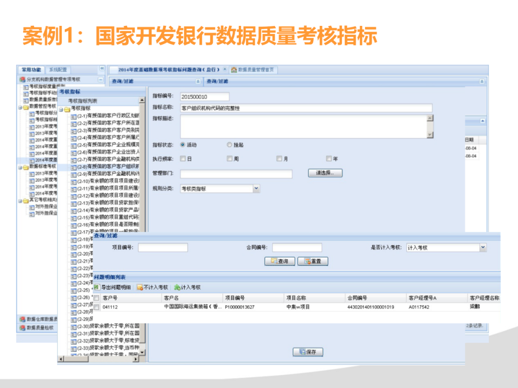Image resolution: width=518 pixels, height=388 pixels.
Task: Tick the 日 frequency checkbox
Action: (x=183, y=159)
